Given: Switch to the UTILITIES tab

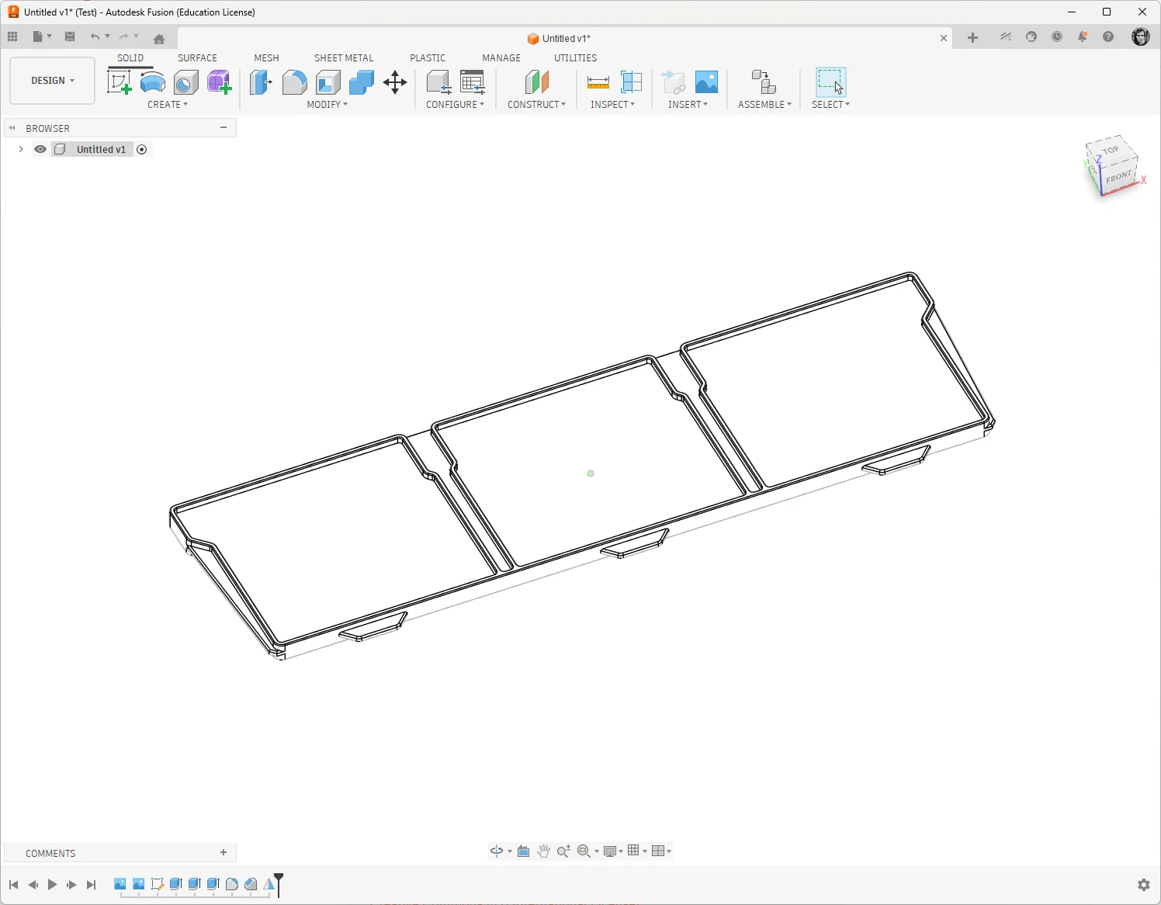Looking at the screenshot, I should (x=575, y=58).
